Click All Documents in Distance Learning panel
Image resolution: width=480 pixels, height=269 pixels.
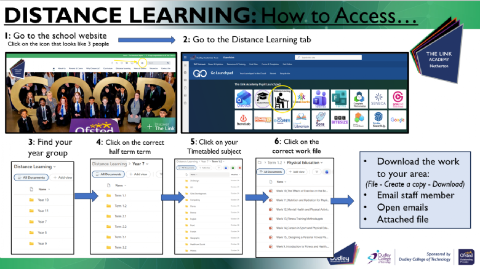click(31, 177)
